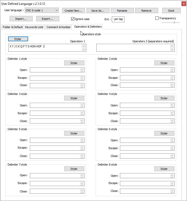Open Delimiter 7 style Styler
Screen dimensions: 187x201
(74, 169)
